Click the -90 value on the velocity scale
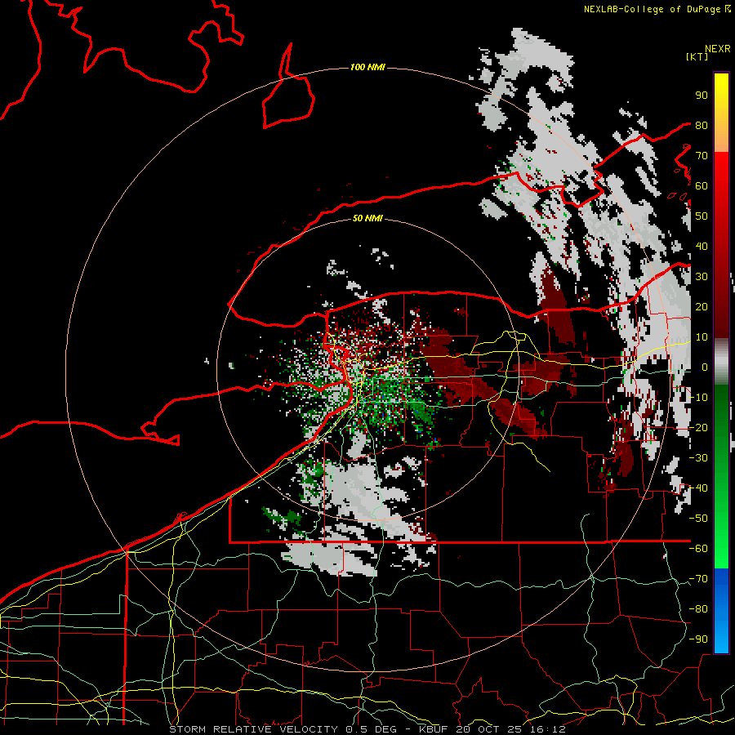 click(x=698, y=639)
